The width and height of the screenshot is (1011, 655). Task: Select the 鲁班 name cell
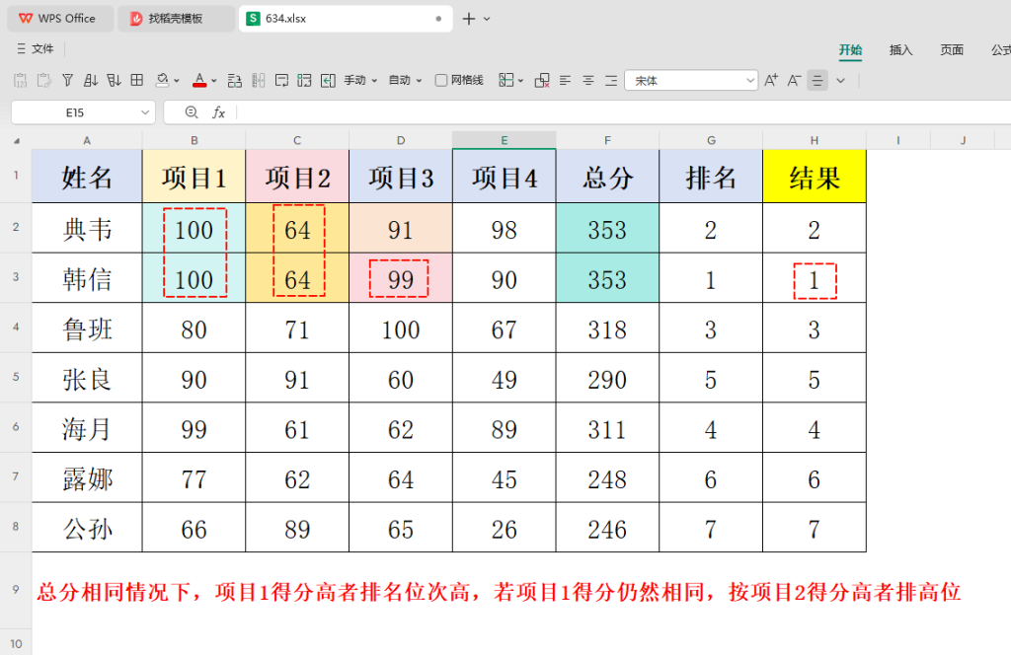tap(87, 328)
